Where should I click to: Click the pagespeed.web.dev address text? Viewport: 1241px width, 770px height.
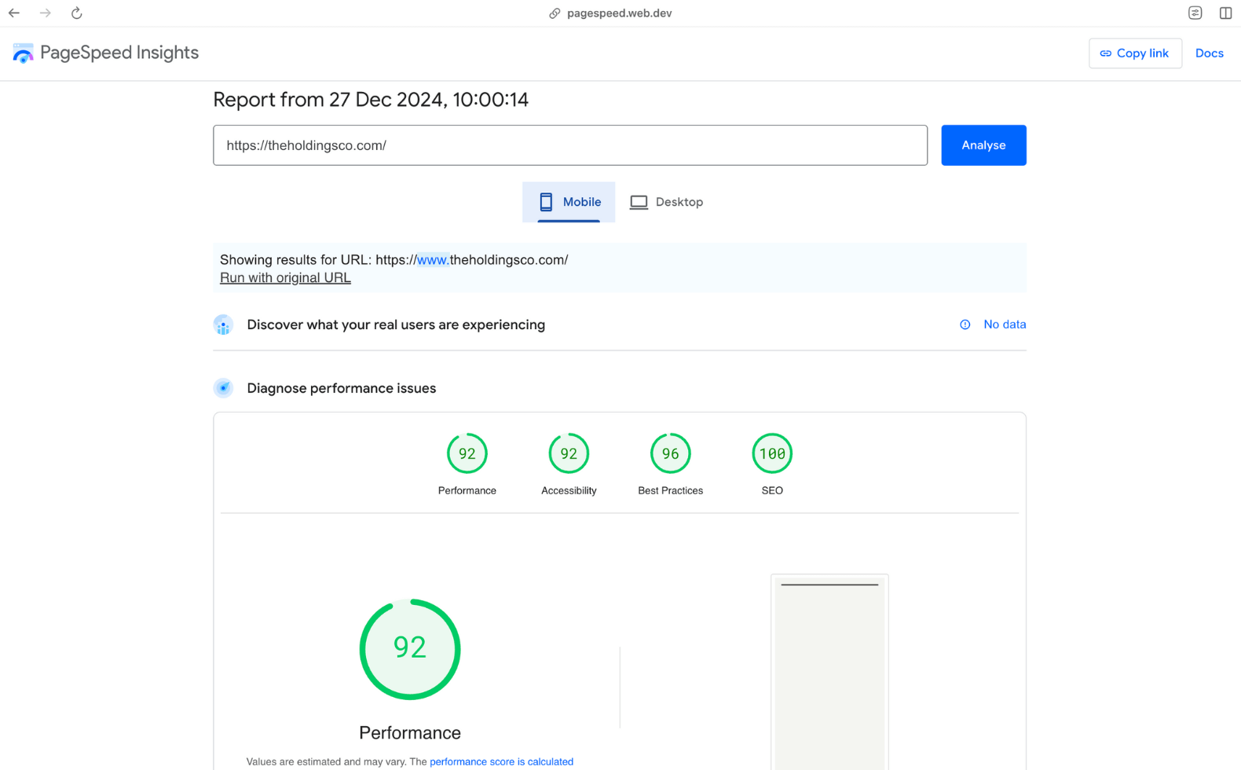coord(619,13)
